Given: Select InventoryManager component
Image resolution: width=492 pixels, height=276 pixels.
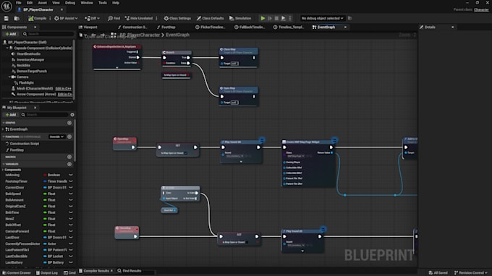Looking at the screenshot, I should point(30,59).
